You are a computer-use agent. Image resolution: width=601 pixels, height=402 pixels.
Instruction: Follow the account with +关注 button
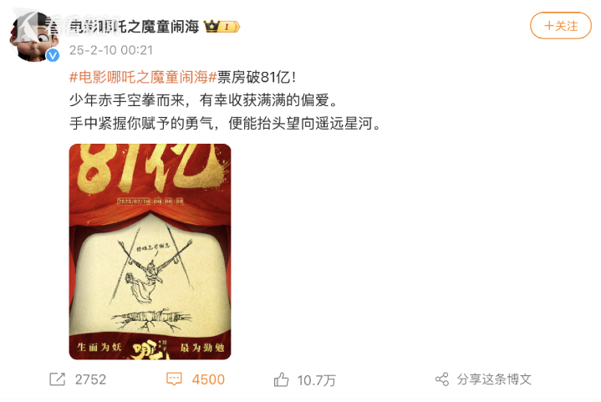pos(561,26)
